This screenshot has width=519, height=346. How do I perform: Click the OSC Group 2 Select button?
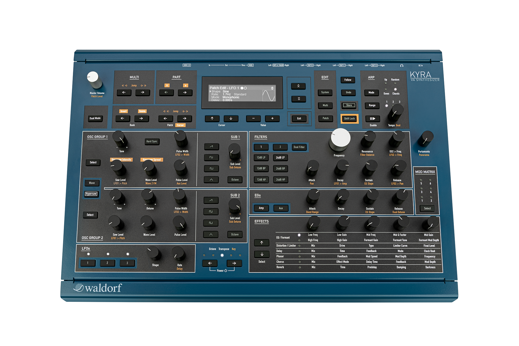click(x=90, y=215)
